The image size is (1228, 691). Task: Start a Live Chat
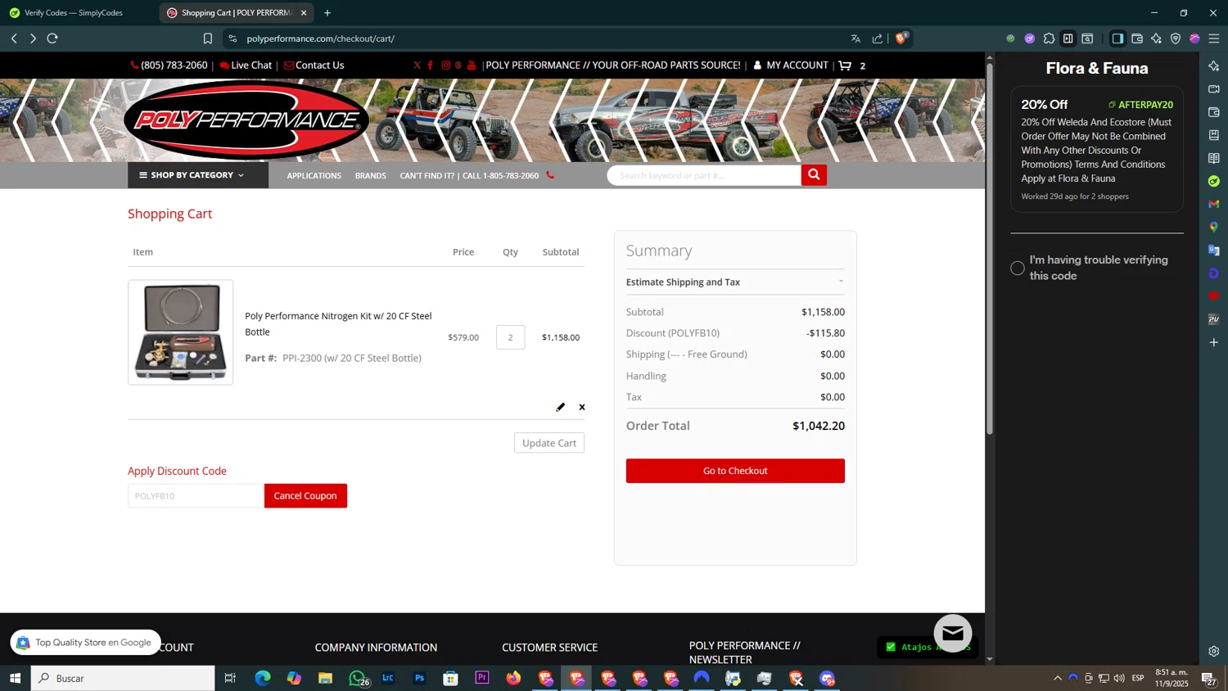(246, 65)
